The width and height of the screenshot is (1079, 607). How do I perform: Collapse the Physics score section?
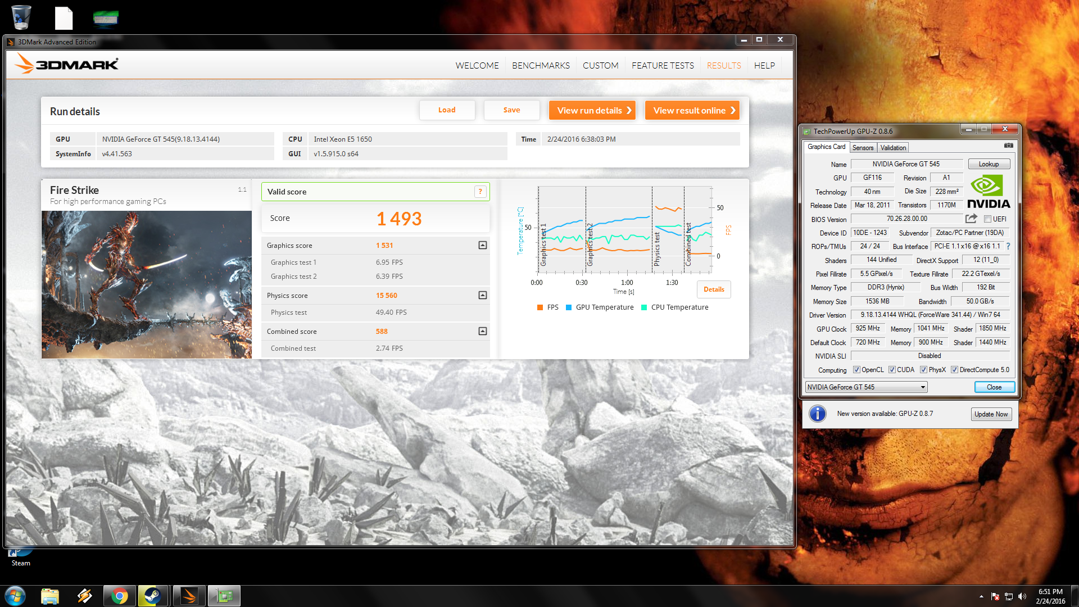(x=482, y=296)
